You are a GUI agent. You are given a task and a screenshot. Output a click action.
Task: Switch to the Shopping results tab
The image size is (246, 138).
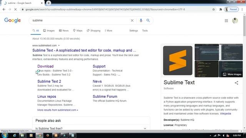(93, 31)
